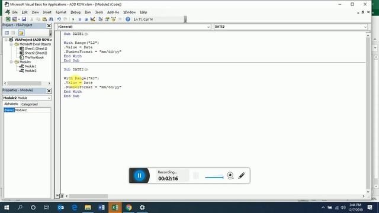Toggle the webcam icon on recorder bar
The height and width of the screenshot is (213, 379).
pos(230,175)
